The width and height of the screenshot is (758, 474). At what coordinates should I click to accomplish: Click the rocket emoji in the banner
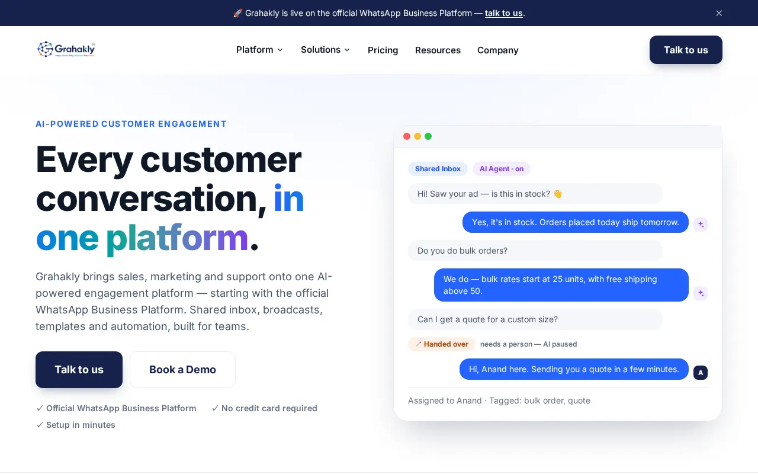(x=237, y=13)
